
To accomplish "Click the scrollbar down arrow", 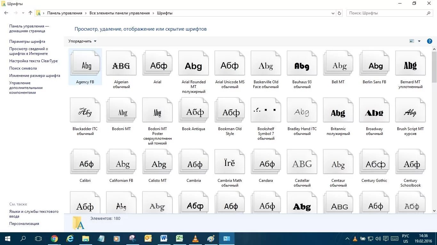I will tap(434, 211).
